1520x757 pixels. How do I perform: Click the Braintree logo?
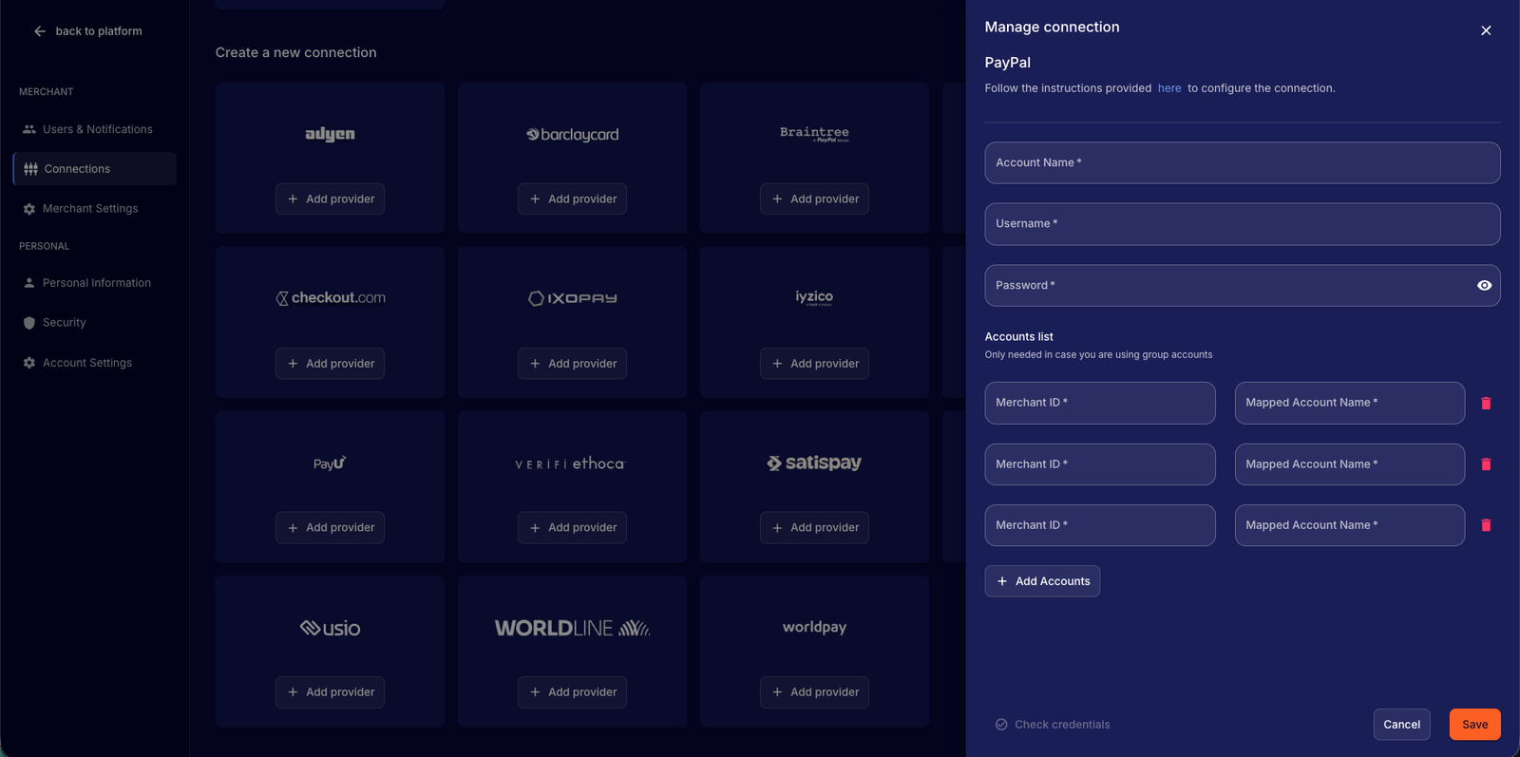(814, 134)
